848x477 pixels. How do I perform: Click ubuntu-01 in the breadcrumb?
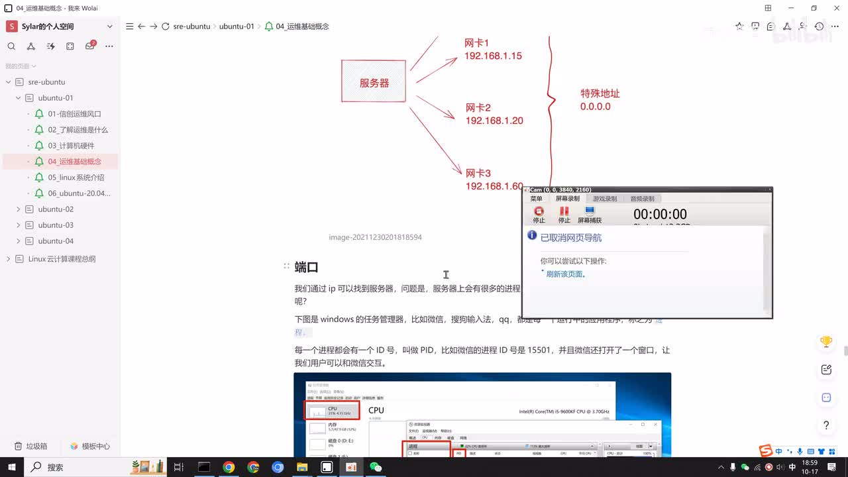point(237,26)
